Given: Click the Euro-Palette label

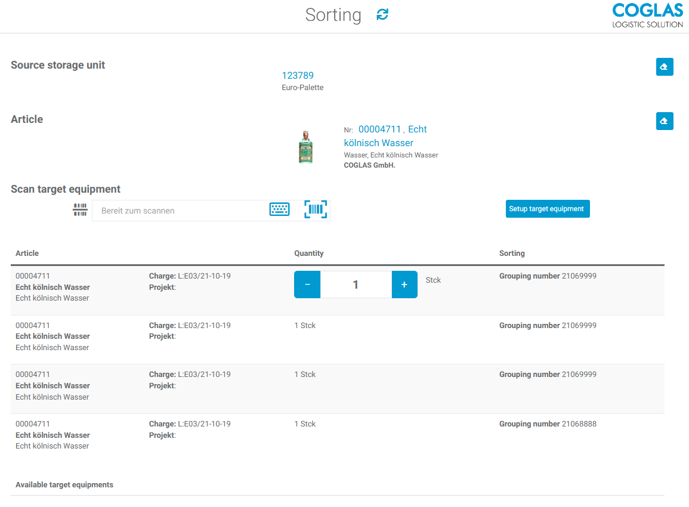Looking at the screenshot, I should pyautogui.click(x=302, y=88).
